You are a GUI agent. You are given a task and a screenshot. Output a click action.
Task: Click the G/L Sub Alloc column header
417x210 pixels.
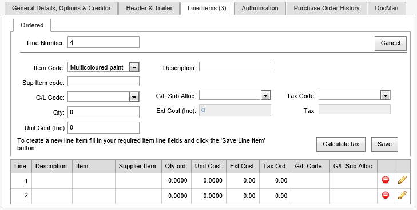tap(354, 167)
